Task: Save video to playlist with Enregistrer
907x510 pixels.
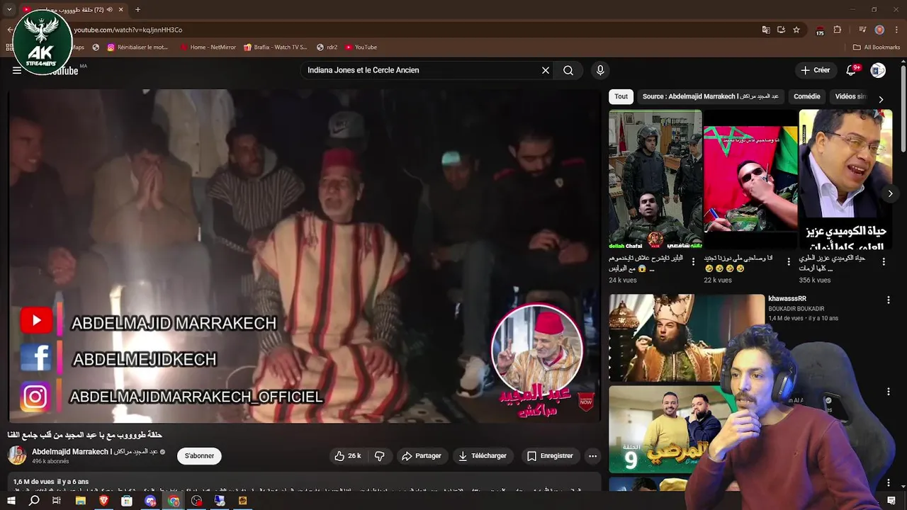Action: coord(550,456)
